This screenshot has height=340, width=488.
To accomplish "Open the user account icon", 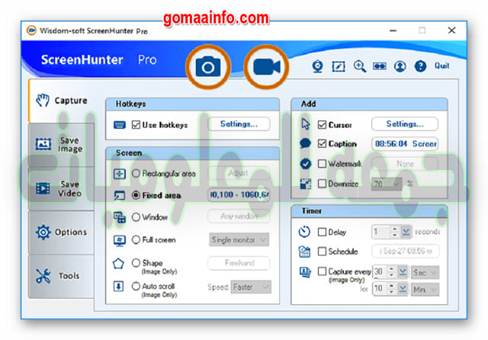I will (400, 66).
